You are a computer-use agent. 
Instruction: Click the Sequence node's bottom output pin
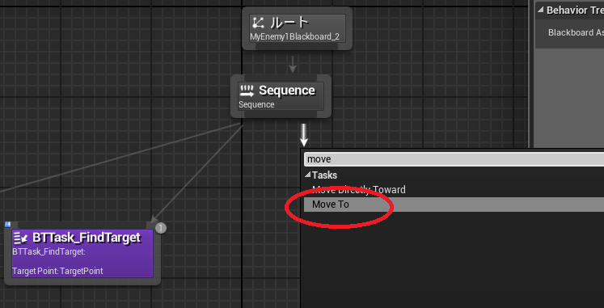click(281, 114)
